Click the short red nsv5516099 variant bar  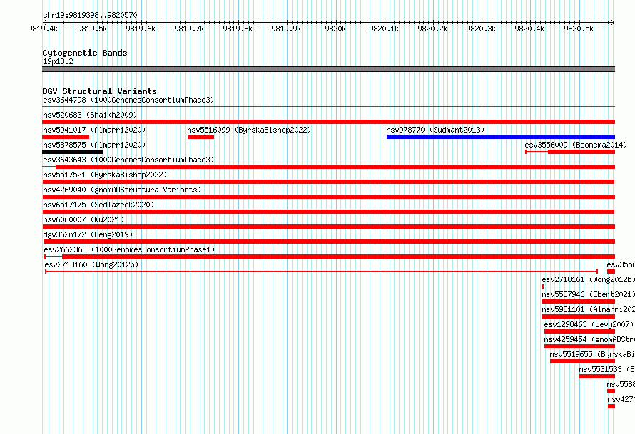(x=201, y=137)
